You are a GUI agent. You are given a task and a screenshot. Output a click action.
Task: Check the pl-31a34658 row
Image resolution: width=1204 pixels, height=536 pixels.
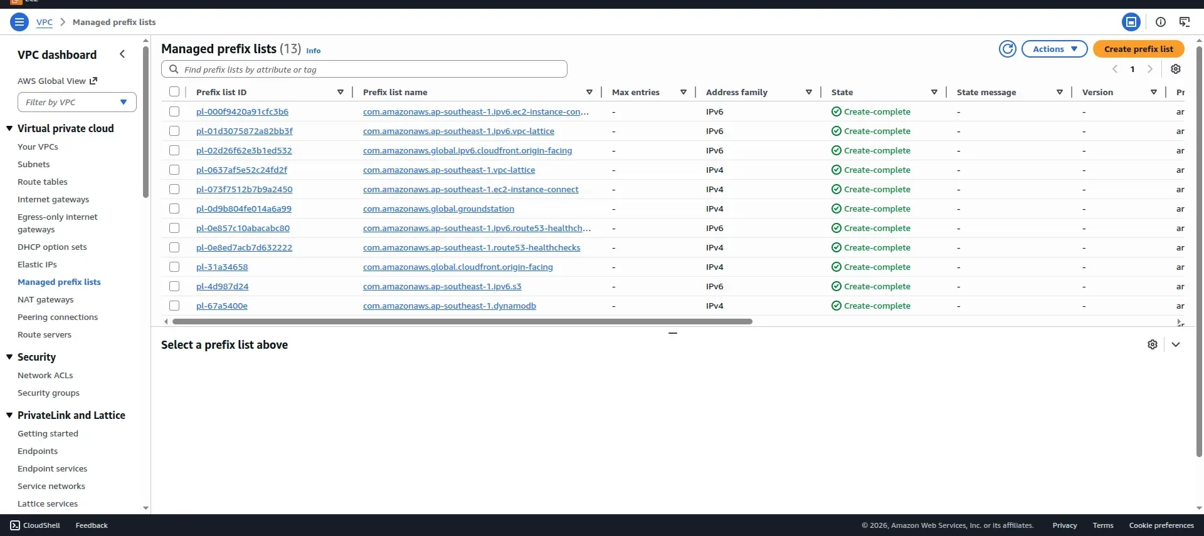174,267
